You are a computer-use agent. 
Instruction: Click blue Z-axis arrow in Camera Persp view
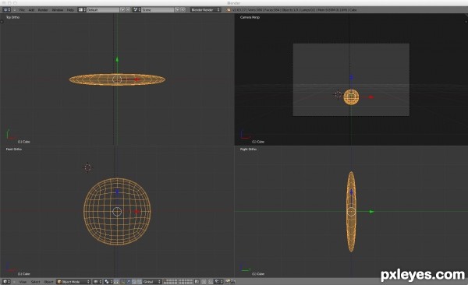[x=351, y=78]
